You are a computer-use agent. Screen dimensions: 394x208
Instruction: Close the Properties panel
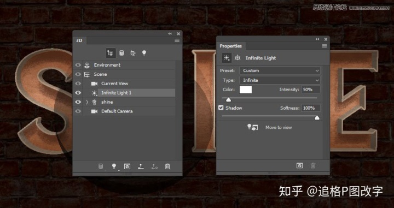[x=326, y=39]
